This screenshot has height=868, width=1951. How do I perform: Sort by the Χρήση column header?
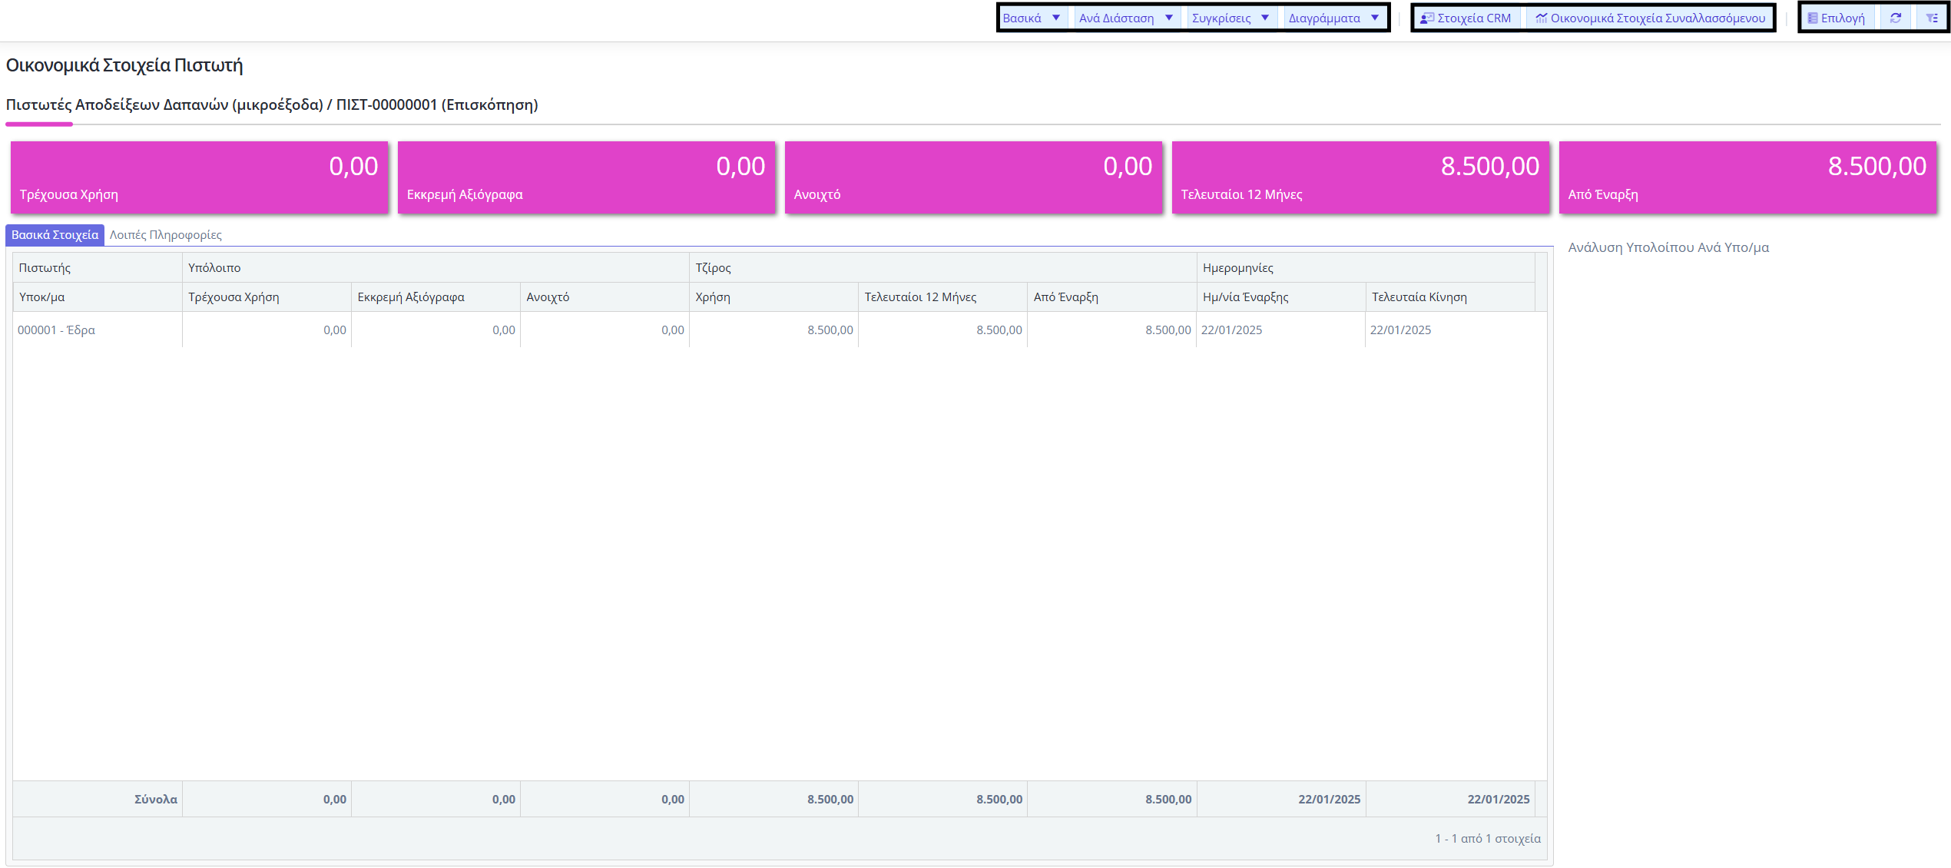click(773, 297)
